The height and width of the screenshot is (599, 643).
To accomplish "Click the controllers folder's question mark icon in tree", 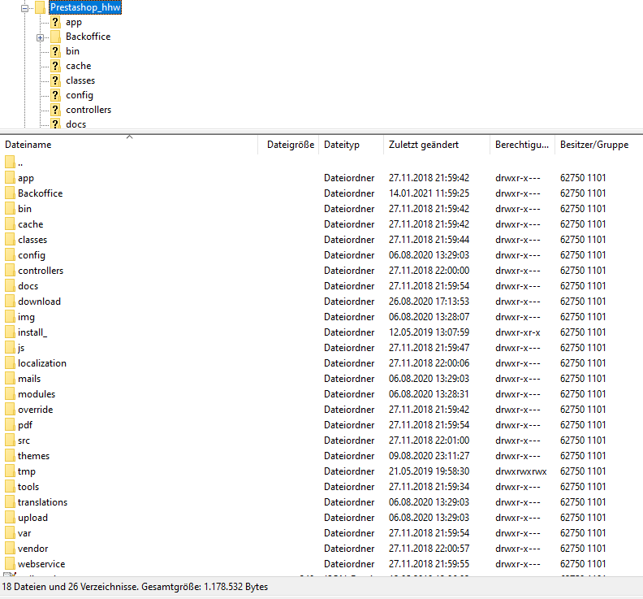I will 55,110.
